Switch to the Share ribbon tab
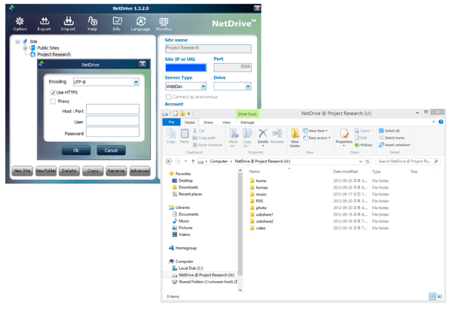 coord(208,123)
